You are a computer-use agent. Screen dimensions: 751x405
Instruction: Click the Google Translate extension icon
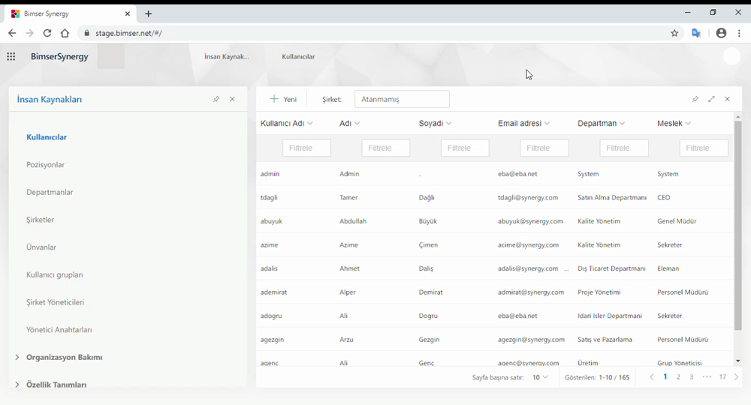pos(696,33)
